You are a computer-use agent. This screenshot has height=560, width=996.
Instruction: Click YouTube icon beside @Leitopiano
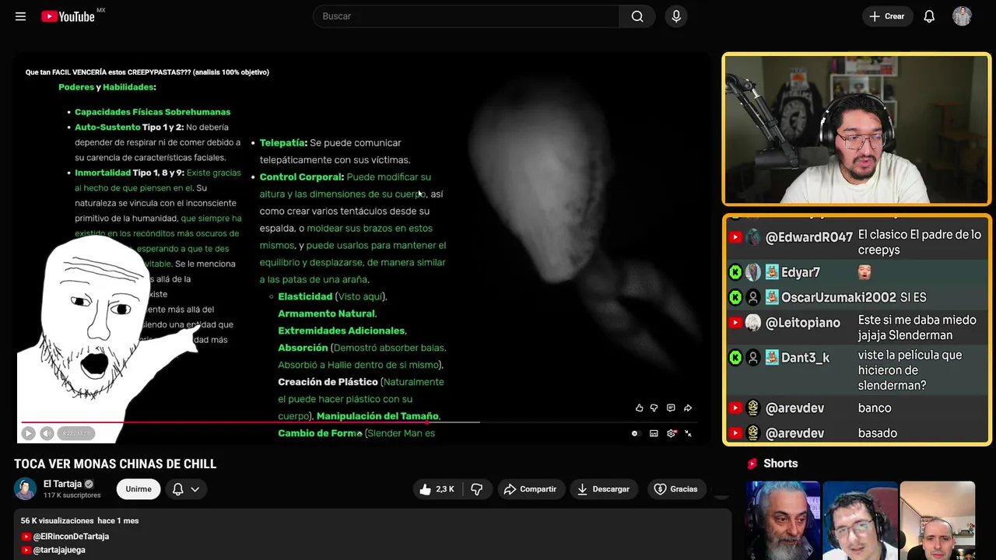pyautogui.click(x=735, y=322)
